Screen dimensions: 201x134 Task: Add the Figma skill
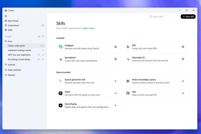[x=116, y=93]
